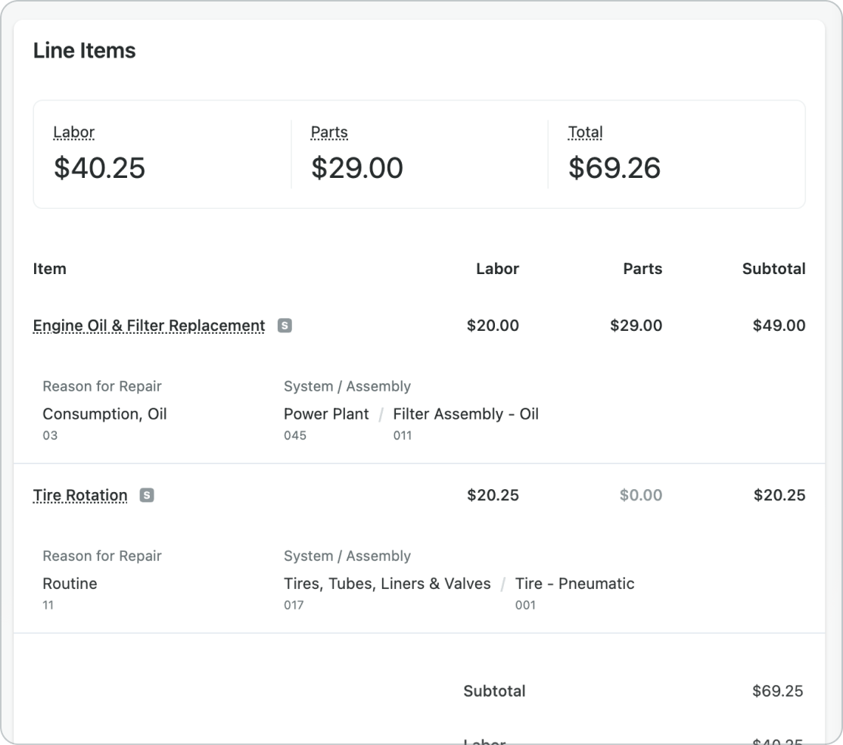The width and height of the screenshot is (843, 745).
Task: Click the Parts column header
Action: pyautogui.click(x=642, y=269)
